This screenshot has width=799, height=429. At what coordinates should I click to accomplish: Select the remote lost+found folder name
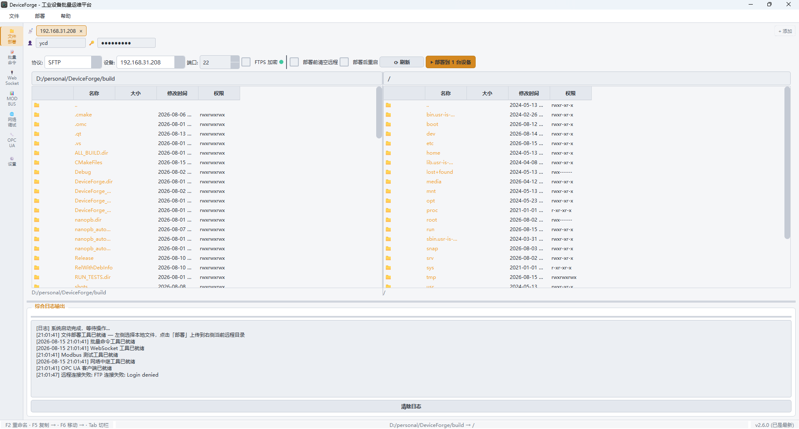pyautogui.click(x=440, y=172)
